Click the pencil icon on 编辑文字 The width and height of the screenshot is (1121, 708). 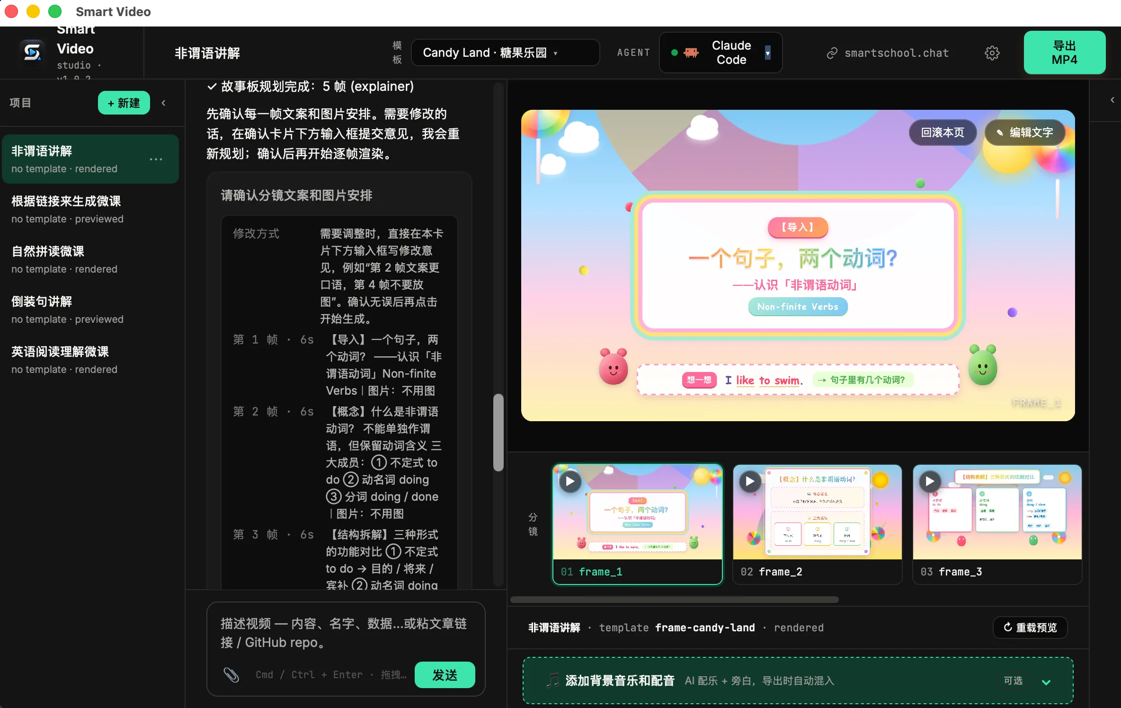coord(999,133)
